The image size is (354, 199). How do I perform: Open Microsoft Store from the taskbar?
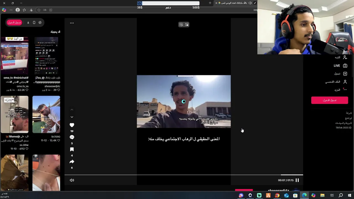(x=295, y=195)
